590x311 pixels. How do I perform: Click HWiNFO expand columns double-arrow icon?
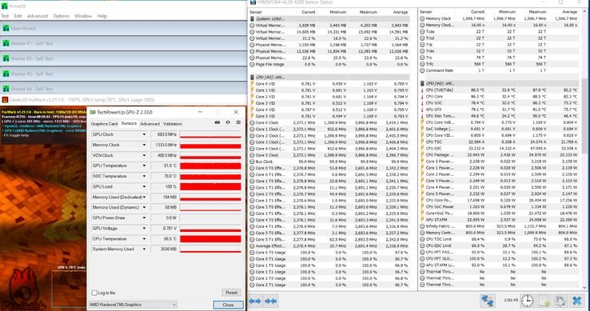click(255, 301)
